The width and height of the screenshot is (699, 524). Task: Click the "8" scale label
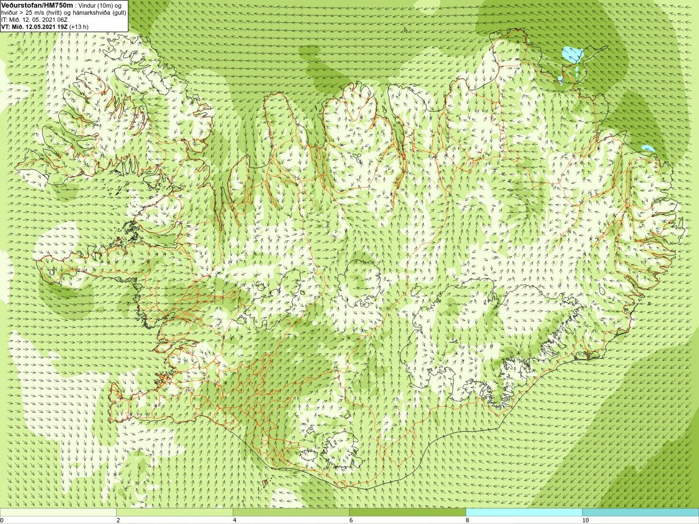[x=467, y=520]
